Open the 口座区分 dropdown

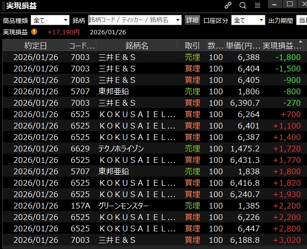coord(248,20)
